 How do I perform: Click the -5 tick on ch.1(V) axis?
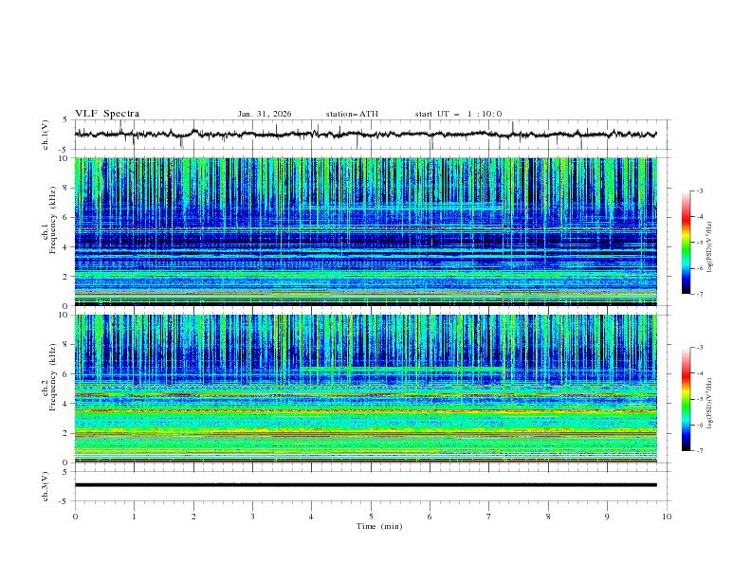(x=64, y=150)
